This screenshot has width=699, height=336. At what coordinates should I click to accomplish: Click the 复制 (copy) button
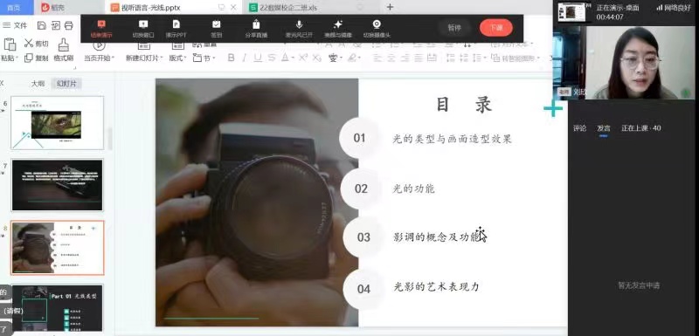point(36,58)
